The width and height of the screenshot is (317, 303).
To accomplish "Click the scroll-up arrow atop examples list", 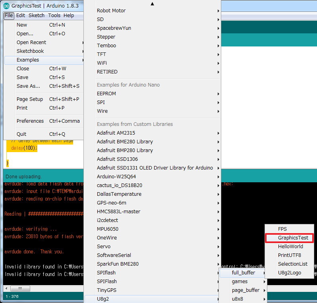I will coord(153,4).
